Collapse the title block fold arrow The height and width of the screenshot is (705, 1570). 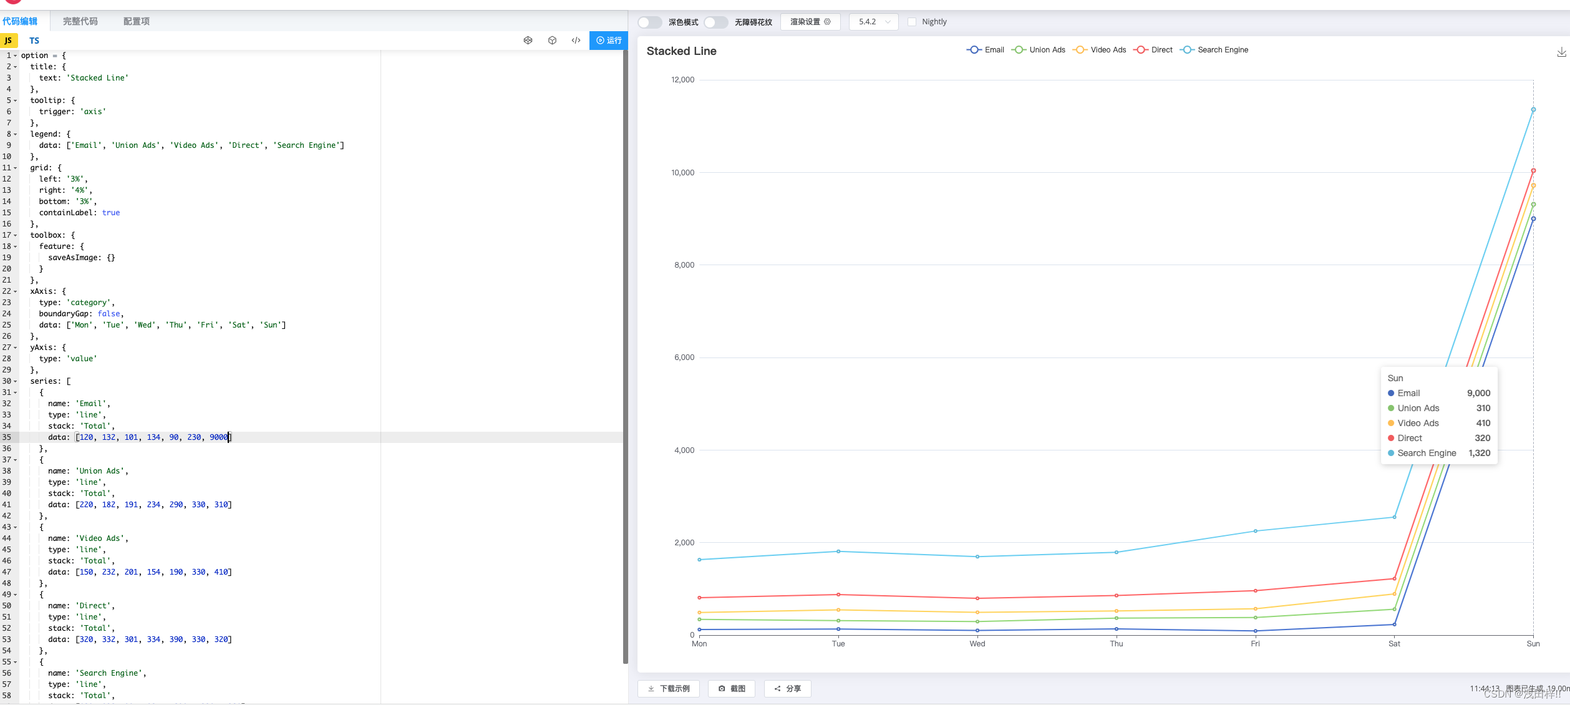point(16,67)
